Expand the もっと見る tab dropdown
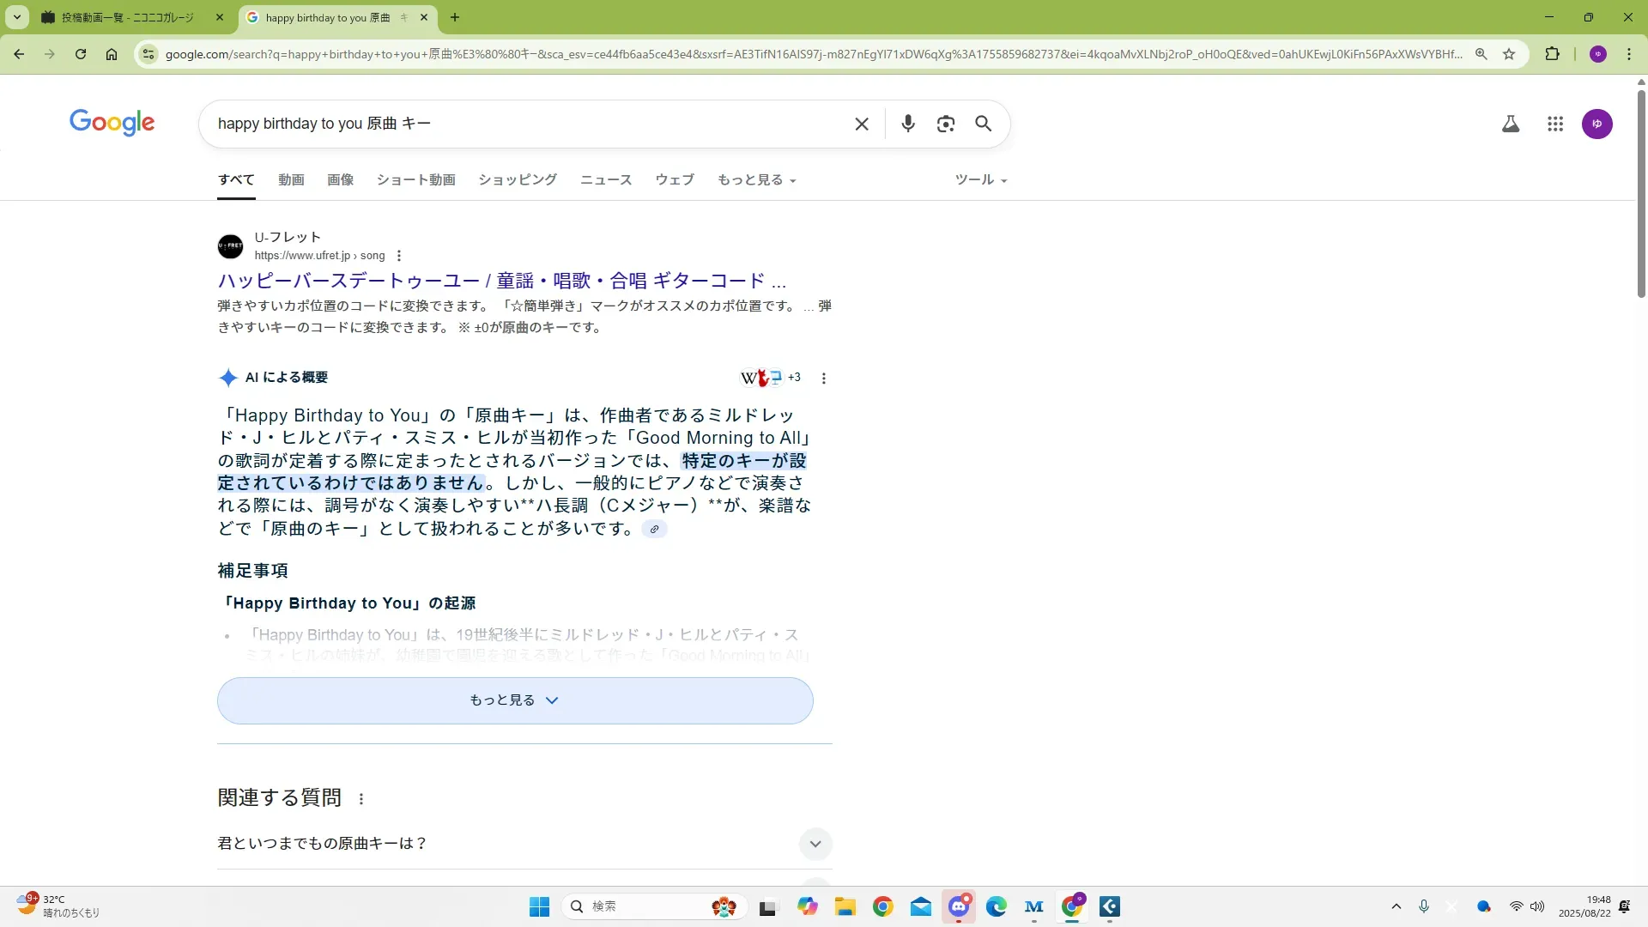This screenshot has height=927, width=1648. (x=756, y=179)
